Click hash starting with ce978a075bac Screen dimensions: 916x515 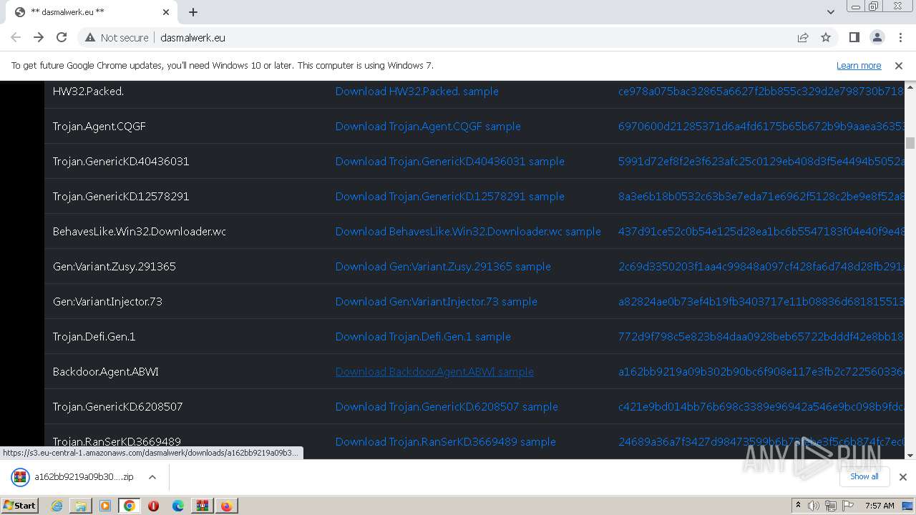(761, 91)
